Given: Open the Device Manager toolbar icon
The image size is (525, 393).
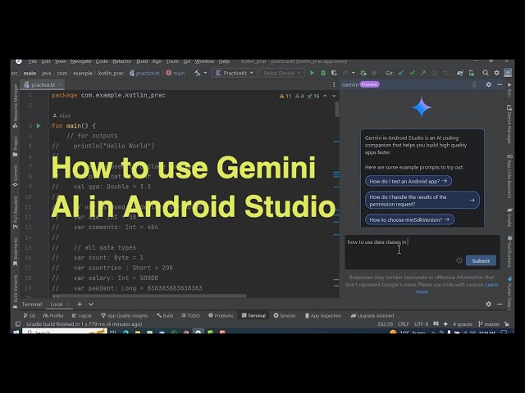Looking at the screenshot, I should click(472, 73).
